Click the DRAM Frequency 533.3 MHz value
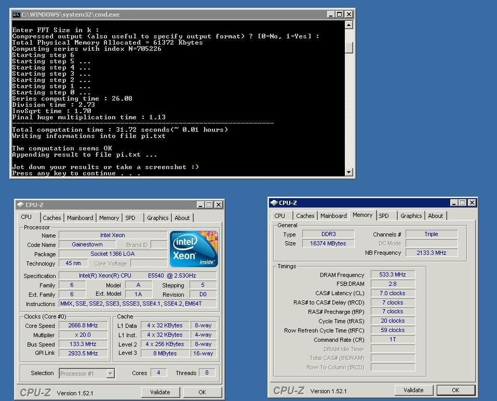 point(393,274)
